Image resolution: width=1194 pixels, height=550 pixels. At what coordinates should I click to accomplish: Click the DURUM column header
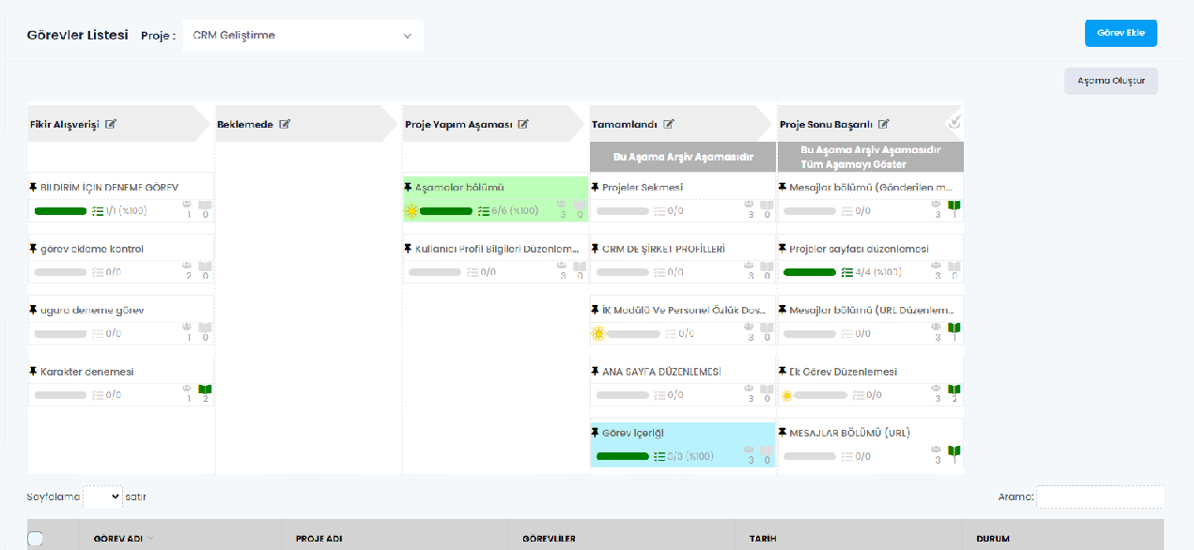point(993,539)
